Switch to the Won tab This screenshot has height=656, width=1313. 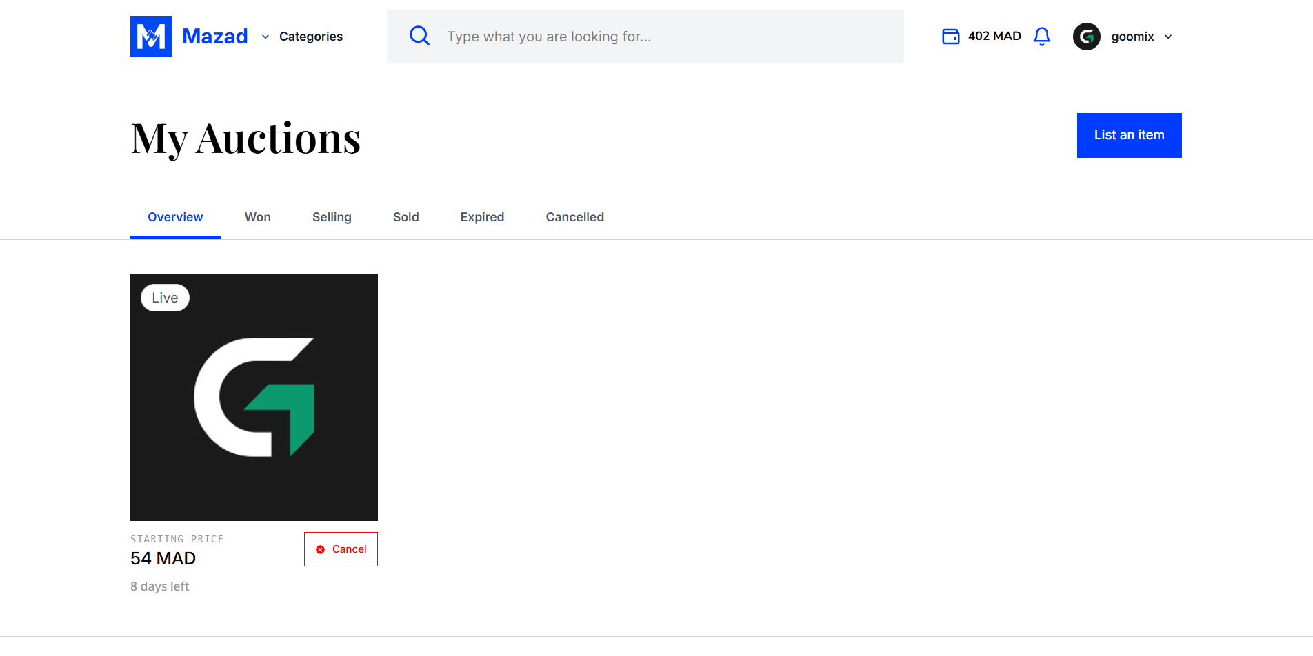click(x=258, y=217)
